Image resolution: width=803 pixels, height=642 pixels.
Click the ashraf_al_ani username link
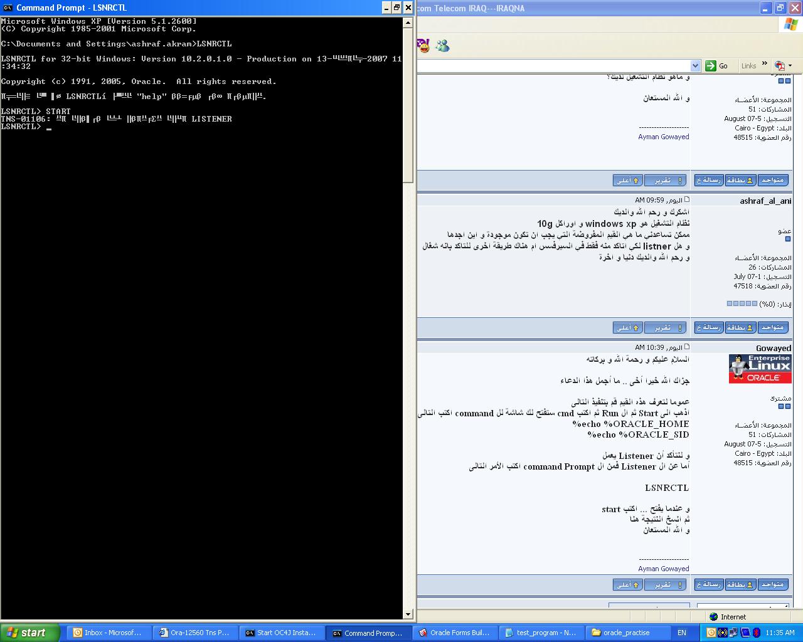click(765, 201)
